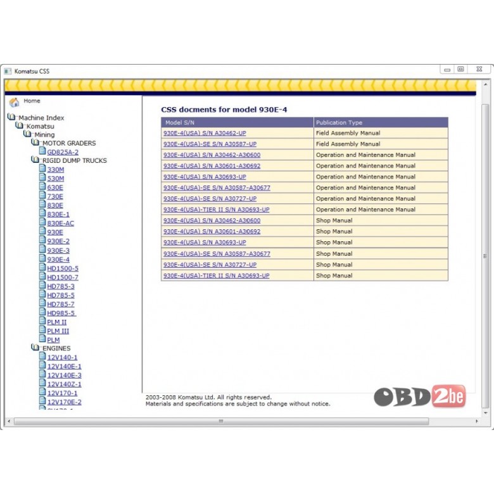Viewport: 494px width, 494px height.
Task: Open SE A30727-UP Operation and Maintenance link
Action: 210,199
